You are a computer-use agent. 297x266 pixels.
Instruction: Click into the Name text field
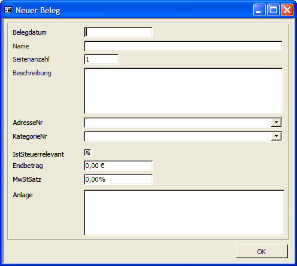coord(183,46)
